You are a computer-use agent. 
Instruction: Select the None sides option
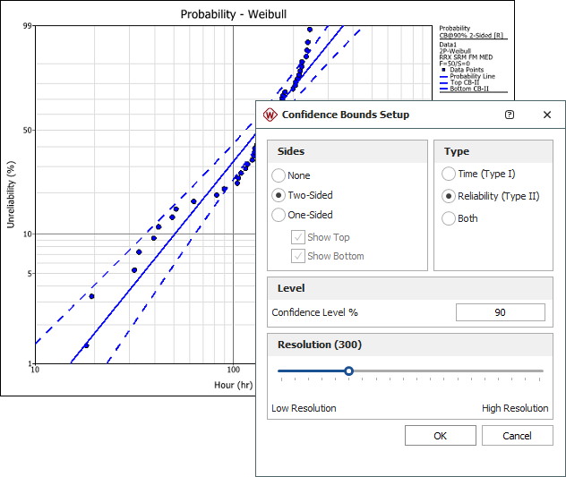pos(279,175)
